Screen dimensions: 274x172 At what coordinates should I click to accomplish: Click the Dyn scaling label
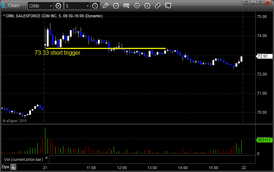point(5,167)
